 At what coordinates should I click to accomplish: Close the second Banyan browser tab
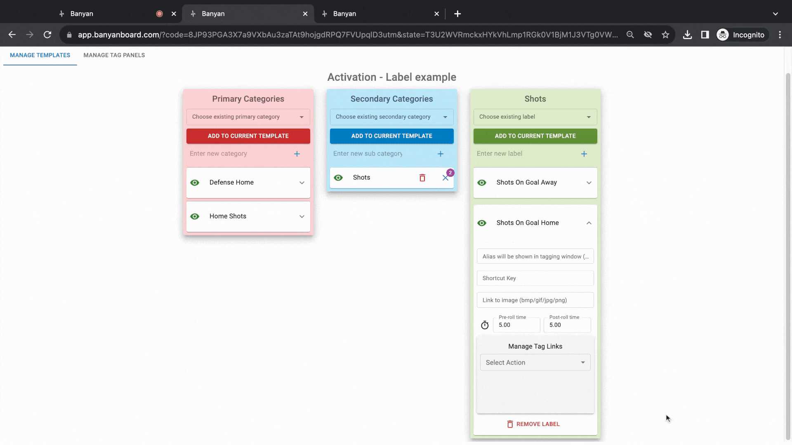pos(305,14)
